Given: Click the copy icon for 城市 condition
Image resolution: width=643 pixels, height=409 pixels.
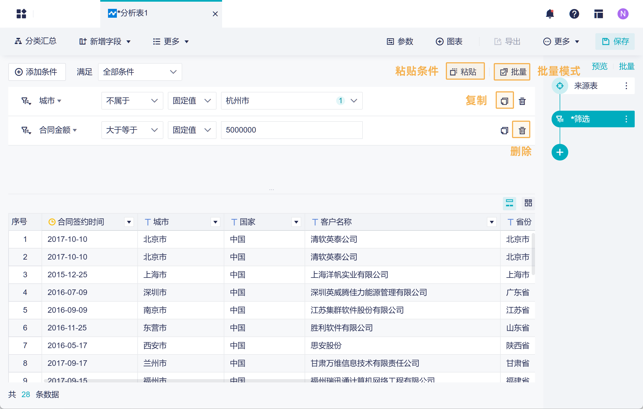Looking at the screenshot, I should [505, 101].
